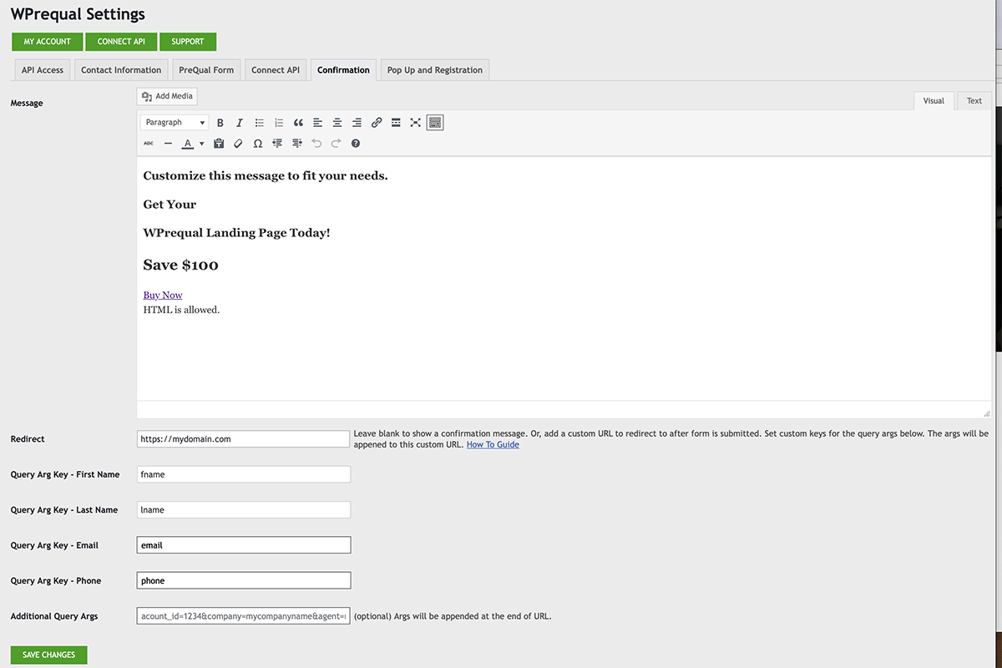Image resolution: width=1002 pixels, height=668 pixels.
Task: Apply blockquote formatting
Action: tap(298, 123)
